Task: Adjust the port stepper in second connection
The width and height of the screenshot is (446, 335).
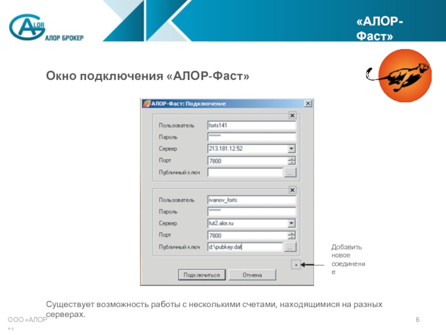Action: click(291, 236)
